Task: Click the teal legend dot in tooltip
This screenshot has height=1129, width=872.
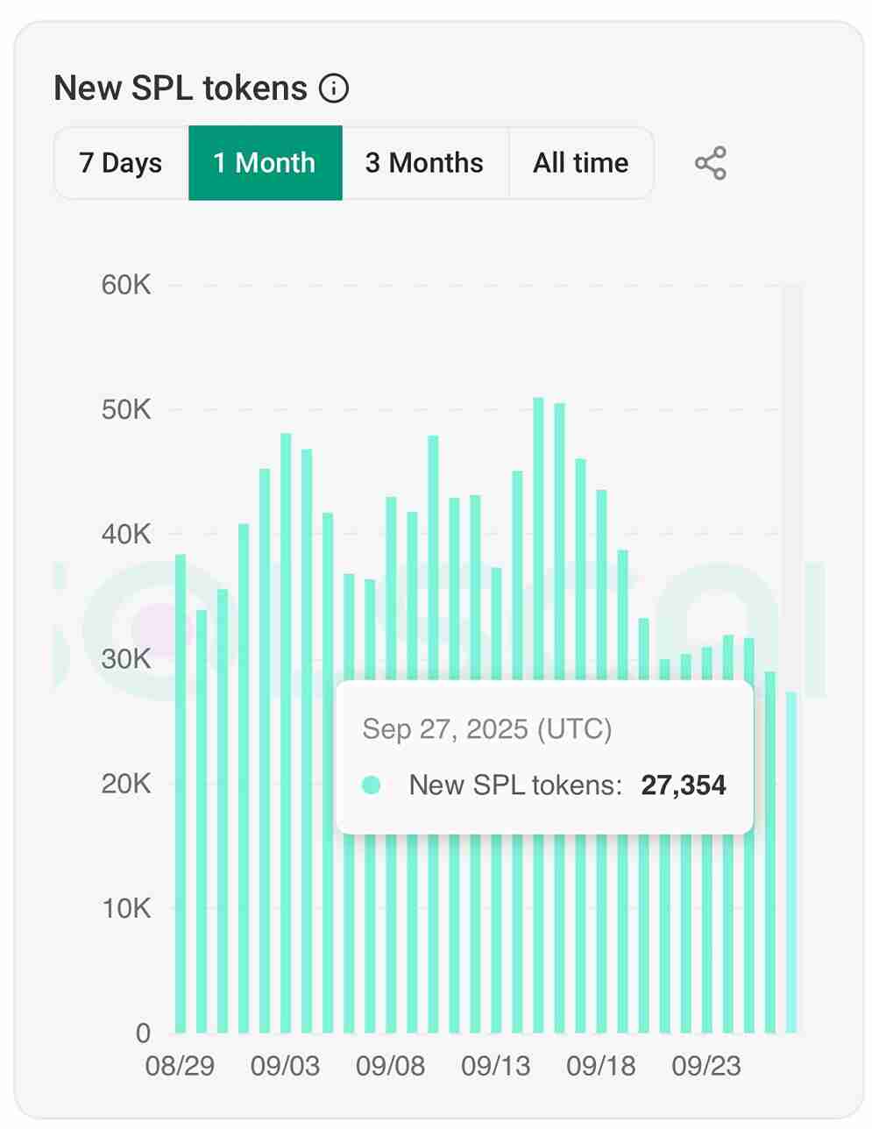Action: pos(371,785)
